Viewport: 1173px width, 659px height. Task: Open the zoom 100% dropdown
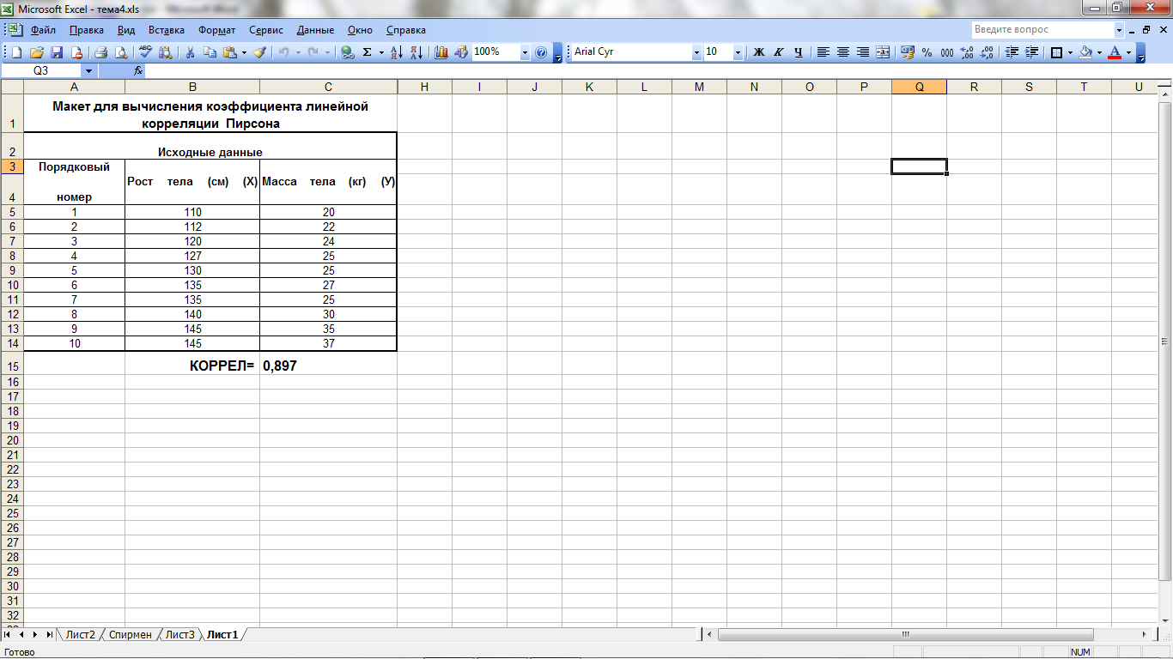(525, 52)
